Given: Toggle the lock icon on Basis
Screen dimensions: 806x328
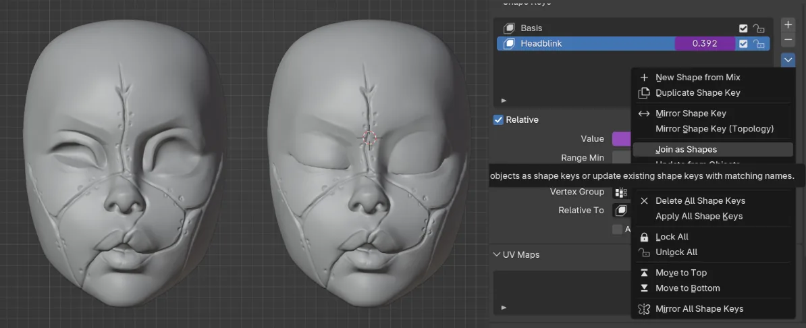Looking at the screenshot, I should coord(759,28).
